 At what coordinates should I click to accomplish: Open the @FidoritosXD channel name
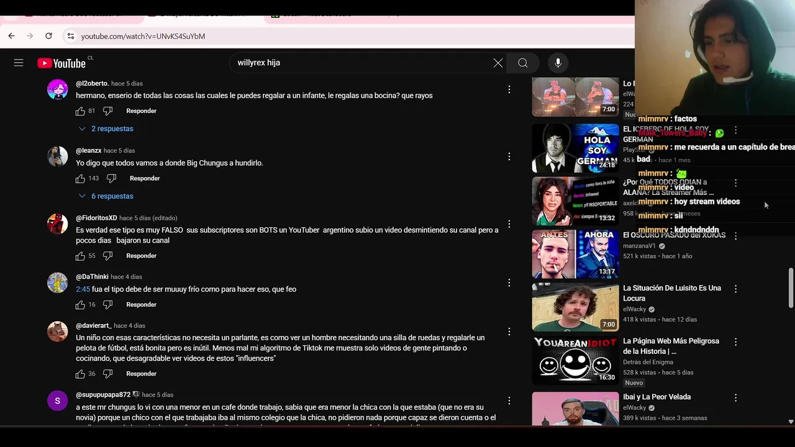[x=96, y=218]
